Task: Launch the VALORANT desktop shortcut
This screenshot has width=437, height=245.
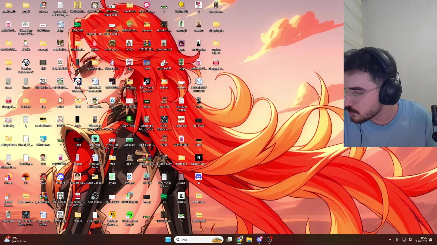Action: (112, 83)
